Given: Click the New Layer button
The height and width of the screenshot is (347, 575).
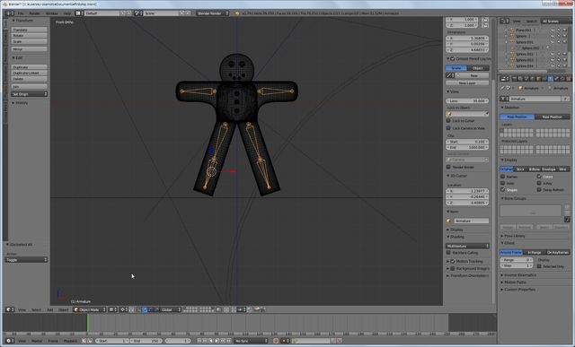Looking at the screenshot, I should coord(467,83).
